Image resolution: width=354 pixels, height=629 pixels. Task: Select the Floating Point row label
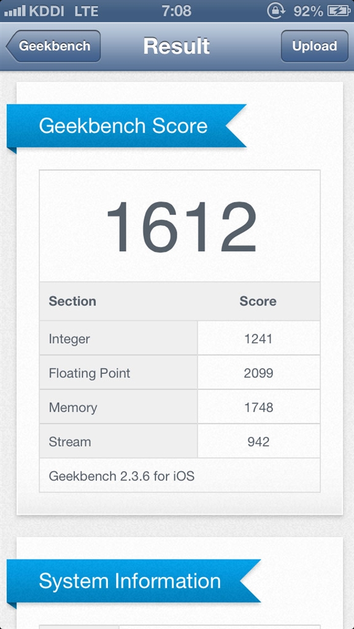(x=90, y=373)
